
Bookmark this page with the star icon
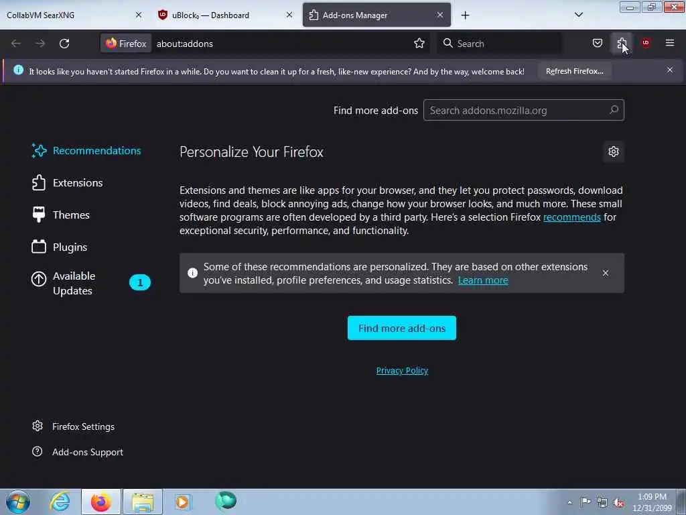(419, 44)
